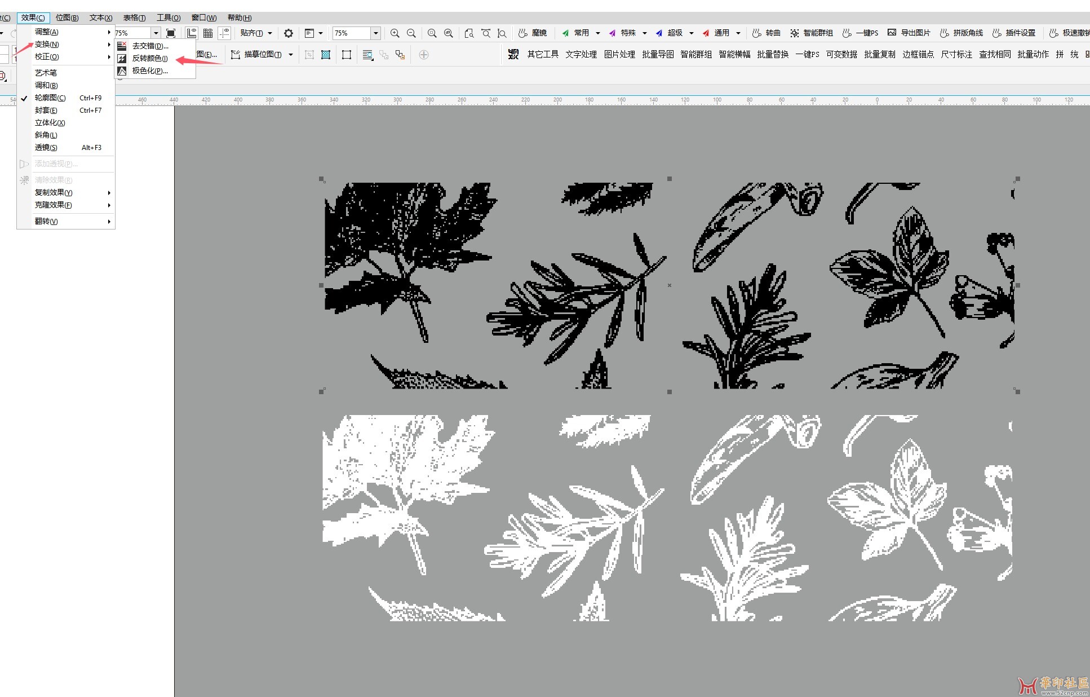This screenshot has width=1090, height=697.
Task: Expand the 校正(O) submenu
Action: click(x=66, y=57)
